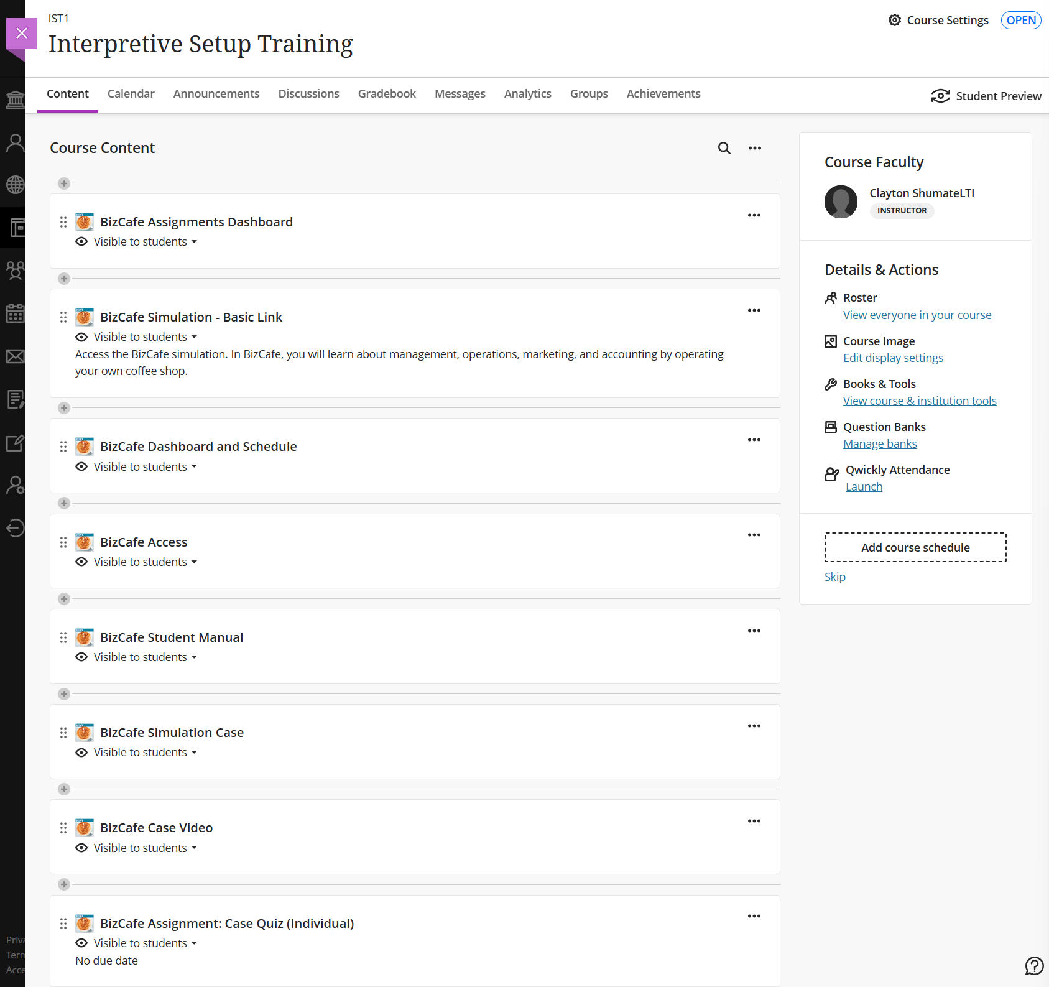Switch to the Gradebook tab
This screenshot has height=987, width=1049.
[387, 93]
